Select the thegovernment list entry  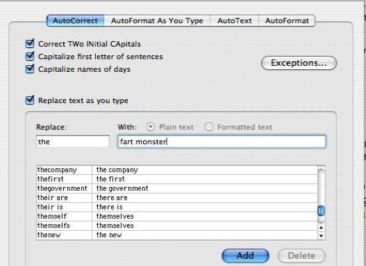point(177,189)
